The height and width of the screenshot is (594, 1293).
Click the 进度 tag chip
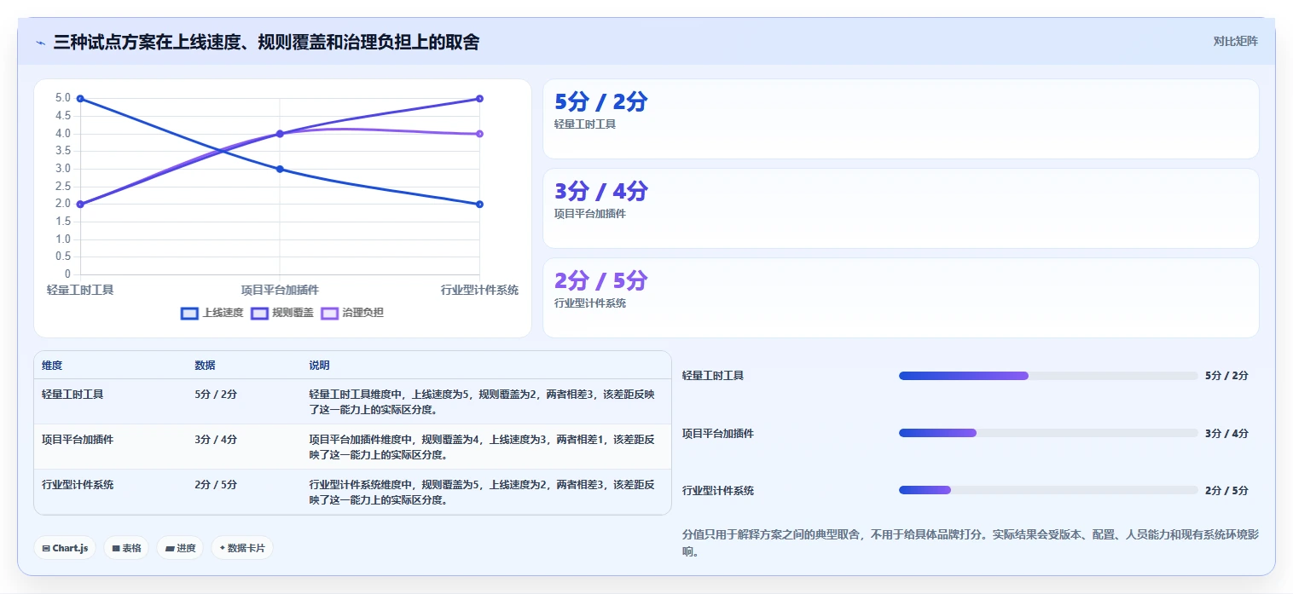click(x=180, y=548)
